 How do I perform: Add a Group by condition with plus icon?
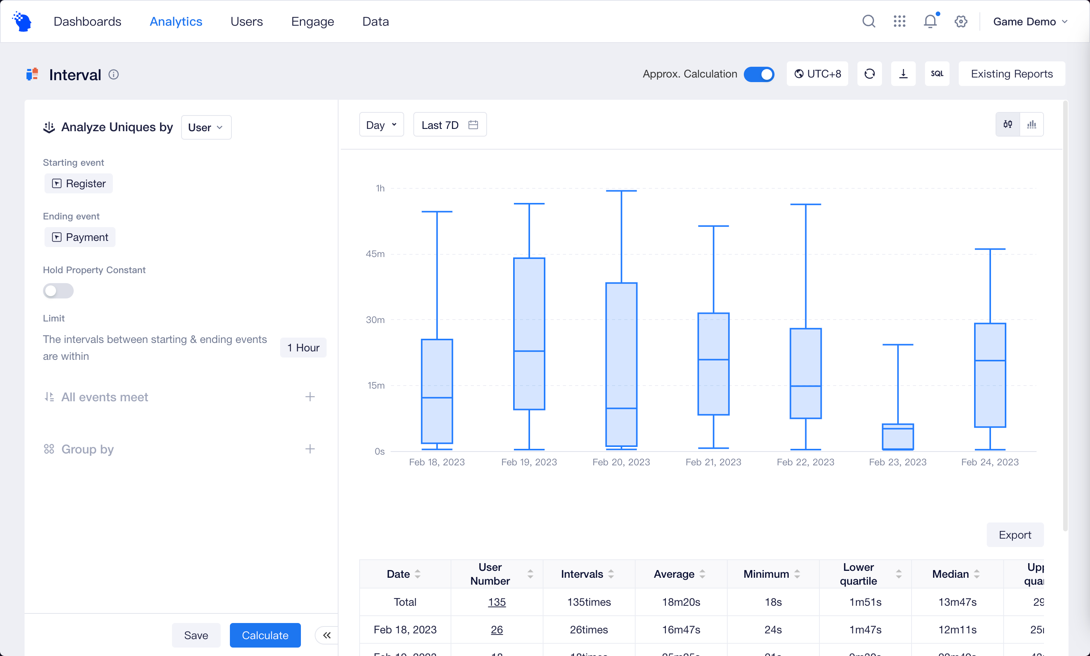tap(310, 449)
